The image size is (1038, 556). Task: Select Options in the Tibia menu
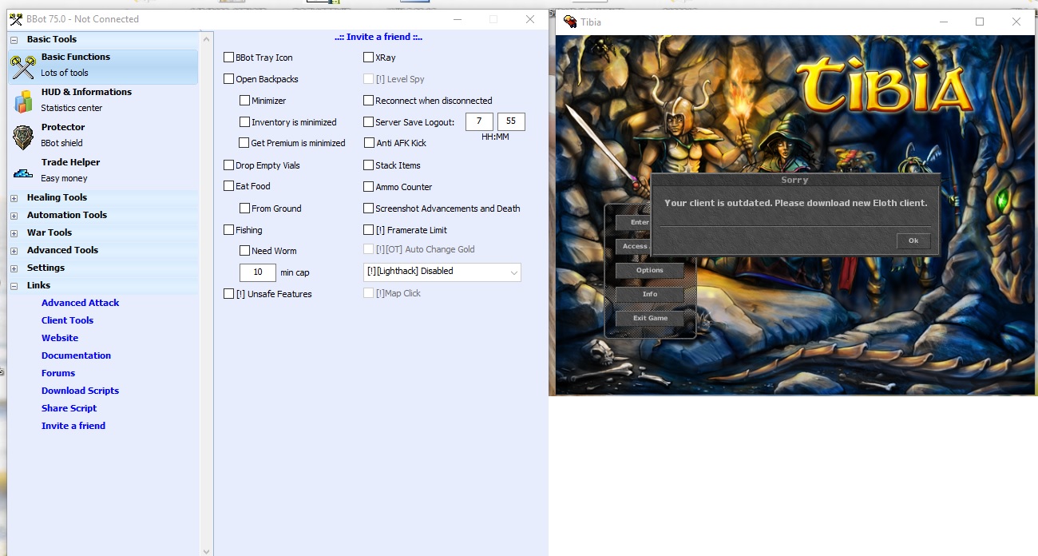click(x=650, y=270)
